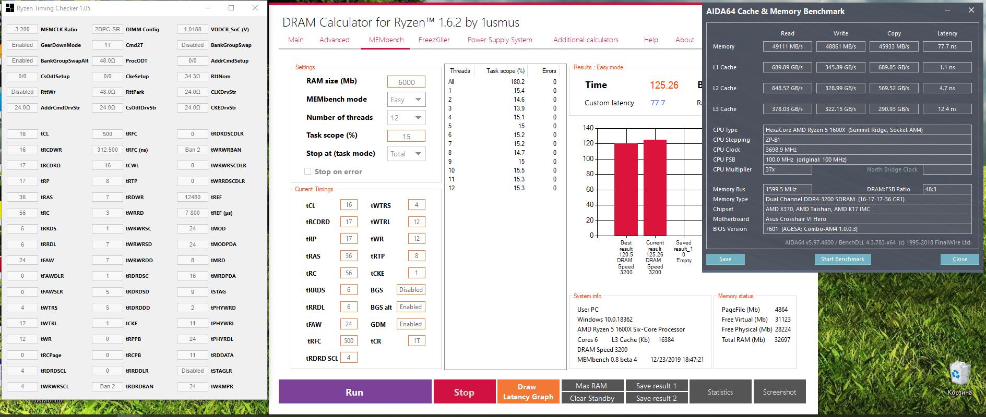Image resolution: width=986 pixels, height=417 pixels.
Task: Click the tRFC (ns) value box
Action: [x=108, y=150]
